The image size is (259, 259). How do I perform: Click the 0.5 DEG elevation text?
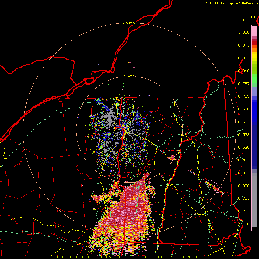click(138, 257)
